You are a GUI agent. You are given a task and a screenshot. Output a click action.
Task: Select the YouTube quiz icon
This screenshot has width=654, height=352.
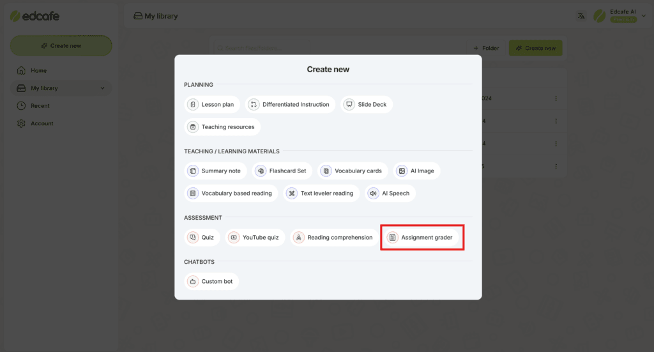pyautogui.click(x=234, y=237)
